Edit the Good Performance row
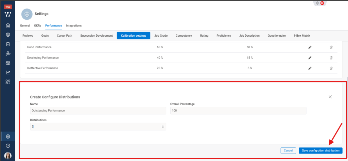 310,47
